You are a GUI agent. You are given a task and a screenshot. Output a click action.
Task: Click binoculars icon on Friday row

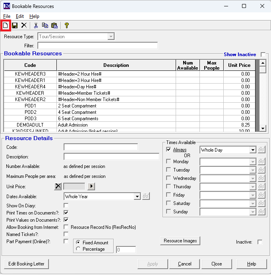(261, 195)
